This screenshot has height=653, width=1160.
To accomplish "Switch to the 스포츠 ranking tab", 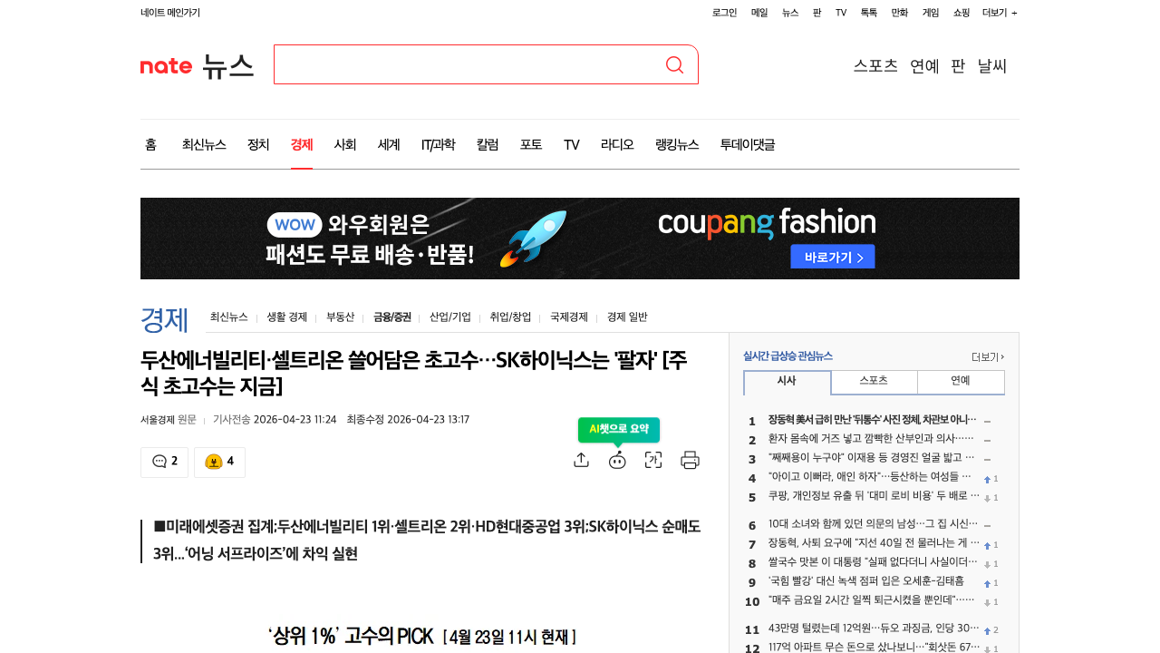I will point(874,382).
